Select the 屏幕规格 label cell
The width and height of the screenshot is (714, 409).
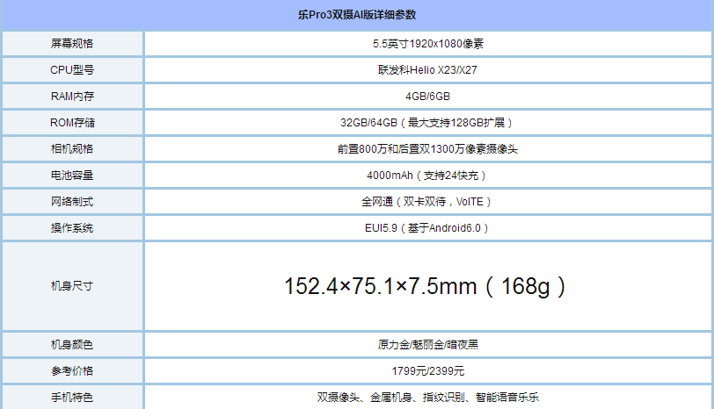pyautogui.click(x=72, y=44)
